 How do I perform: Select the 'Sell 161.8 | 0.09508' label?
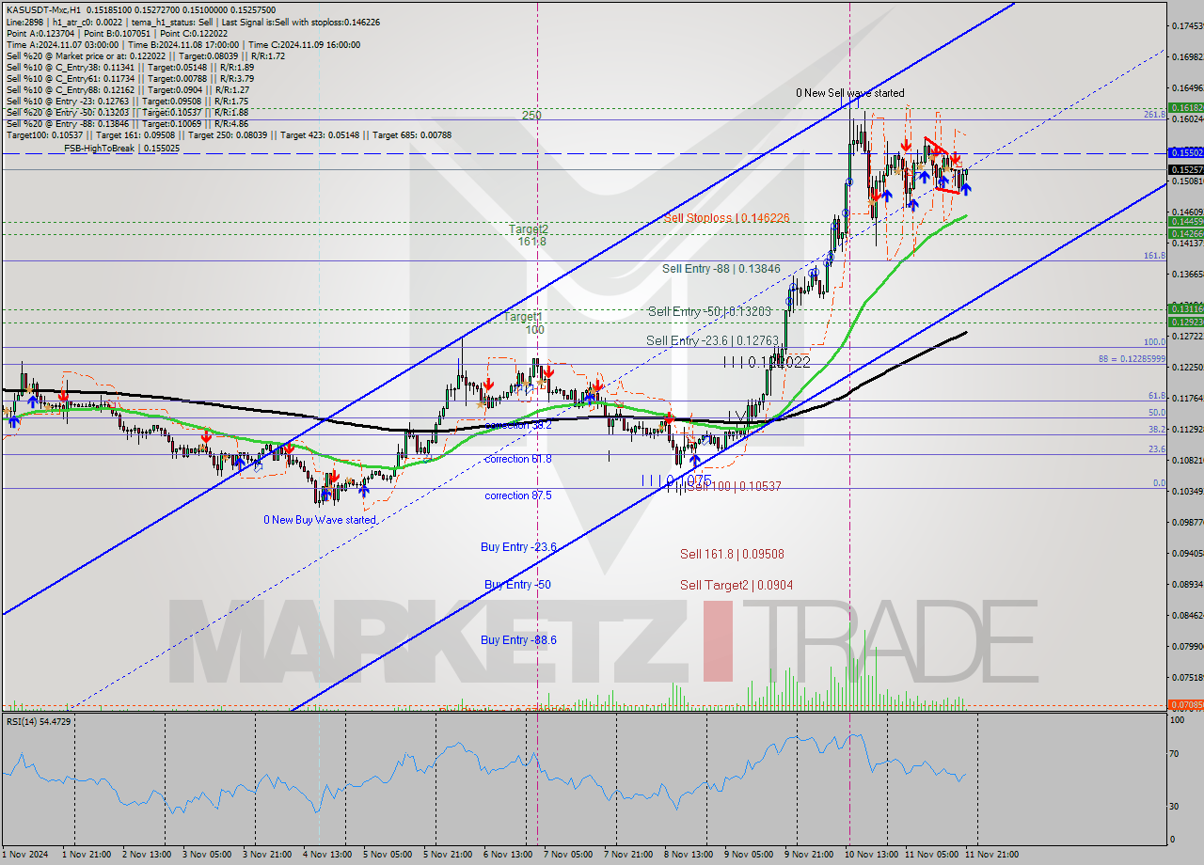(732, 554)
